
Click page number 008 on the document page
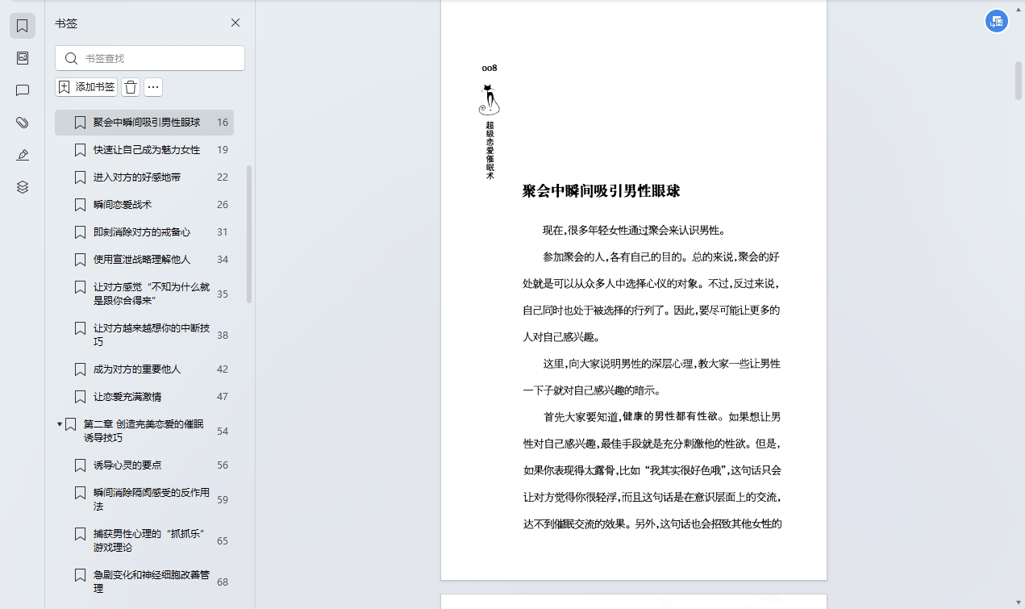click(490, 68)
